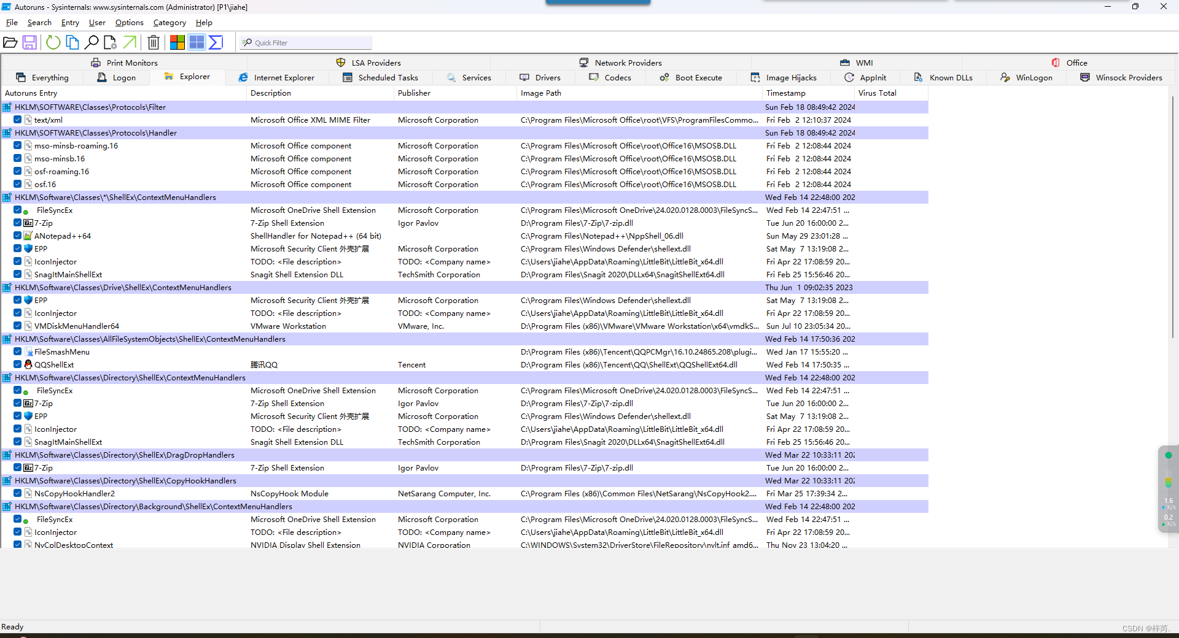Click the green Refresh toolbar icon

pos(53,42)
